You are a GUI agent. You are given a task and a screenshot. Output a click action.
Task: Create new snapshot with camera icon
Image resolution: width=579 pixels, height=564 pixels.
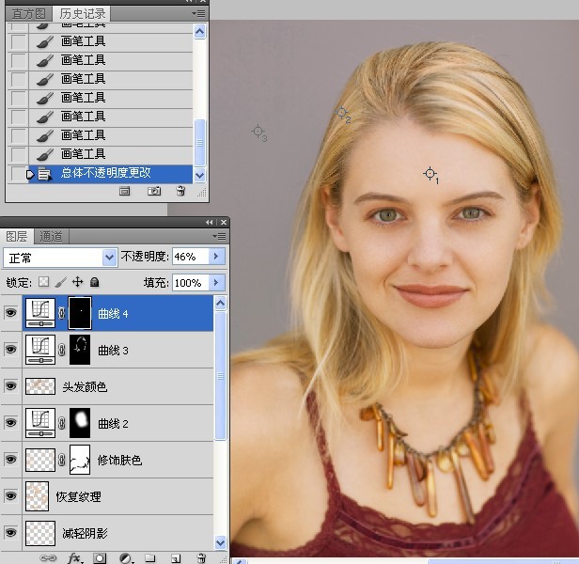click(x=154, y=191)
